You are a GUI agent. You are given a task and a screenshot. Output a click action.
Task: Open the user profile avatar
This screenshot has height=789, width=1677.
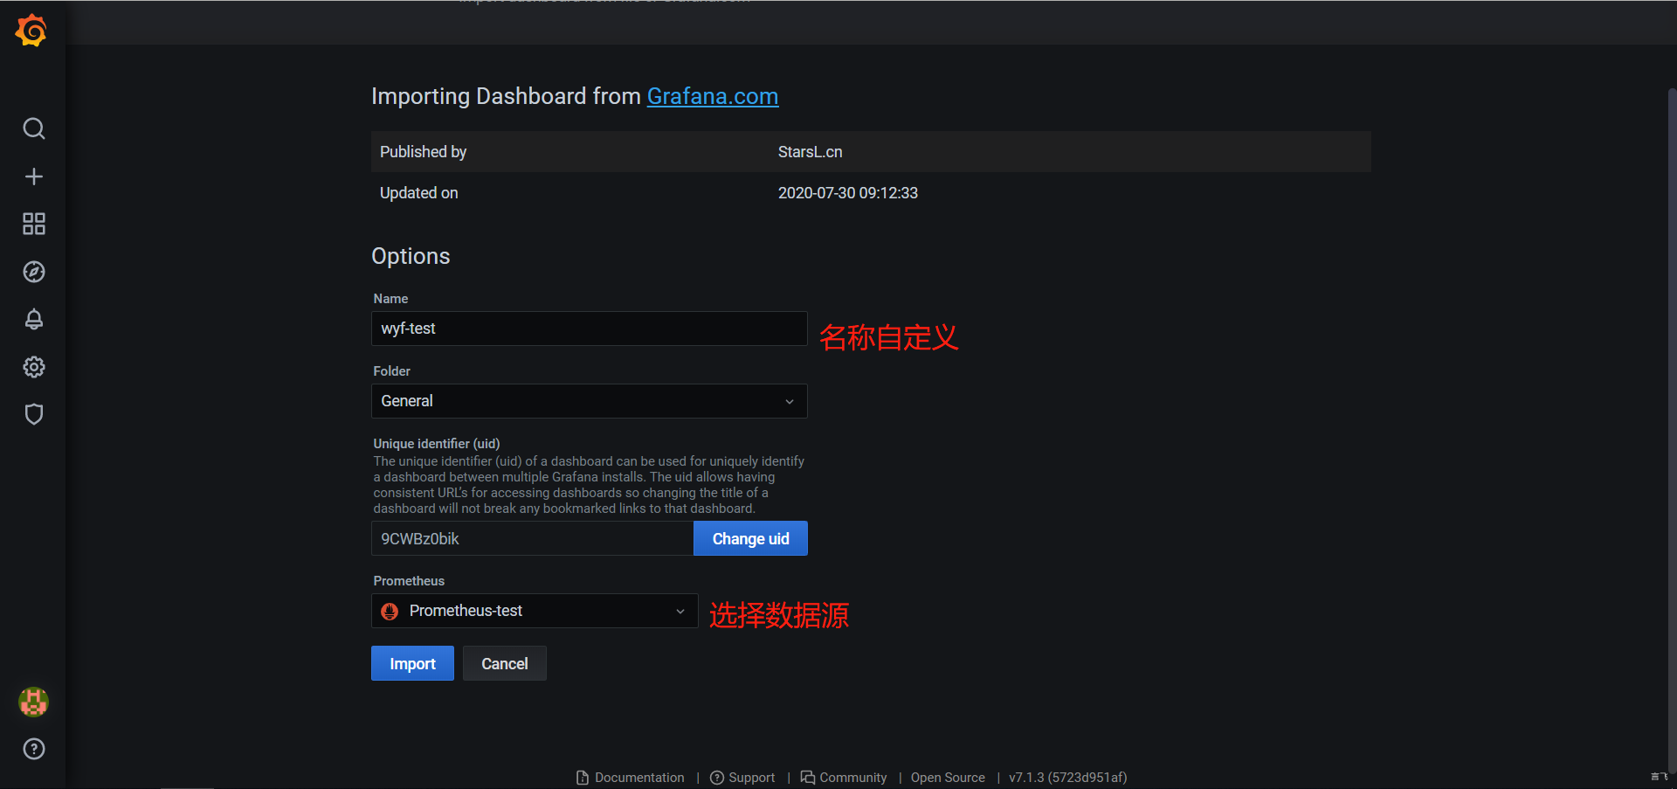point(34,702)
